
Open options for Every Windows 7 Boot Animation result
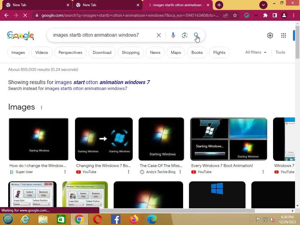point(263,172)
